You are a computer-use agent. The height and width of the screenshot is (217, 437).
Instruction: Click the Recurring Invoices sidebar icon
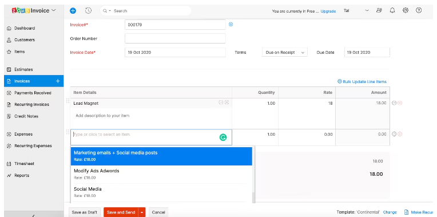[9, 105]
